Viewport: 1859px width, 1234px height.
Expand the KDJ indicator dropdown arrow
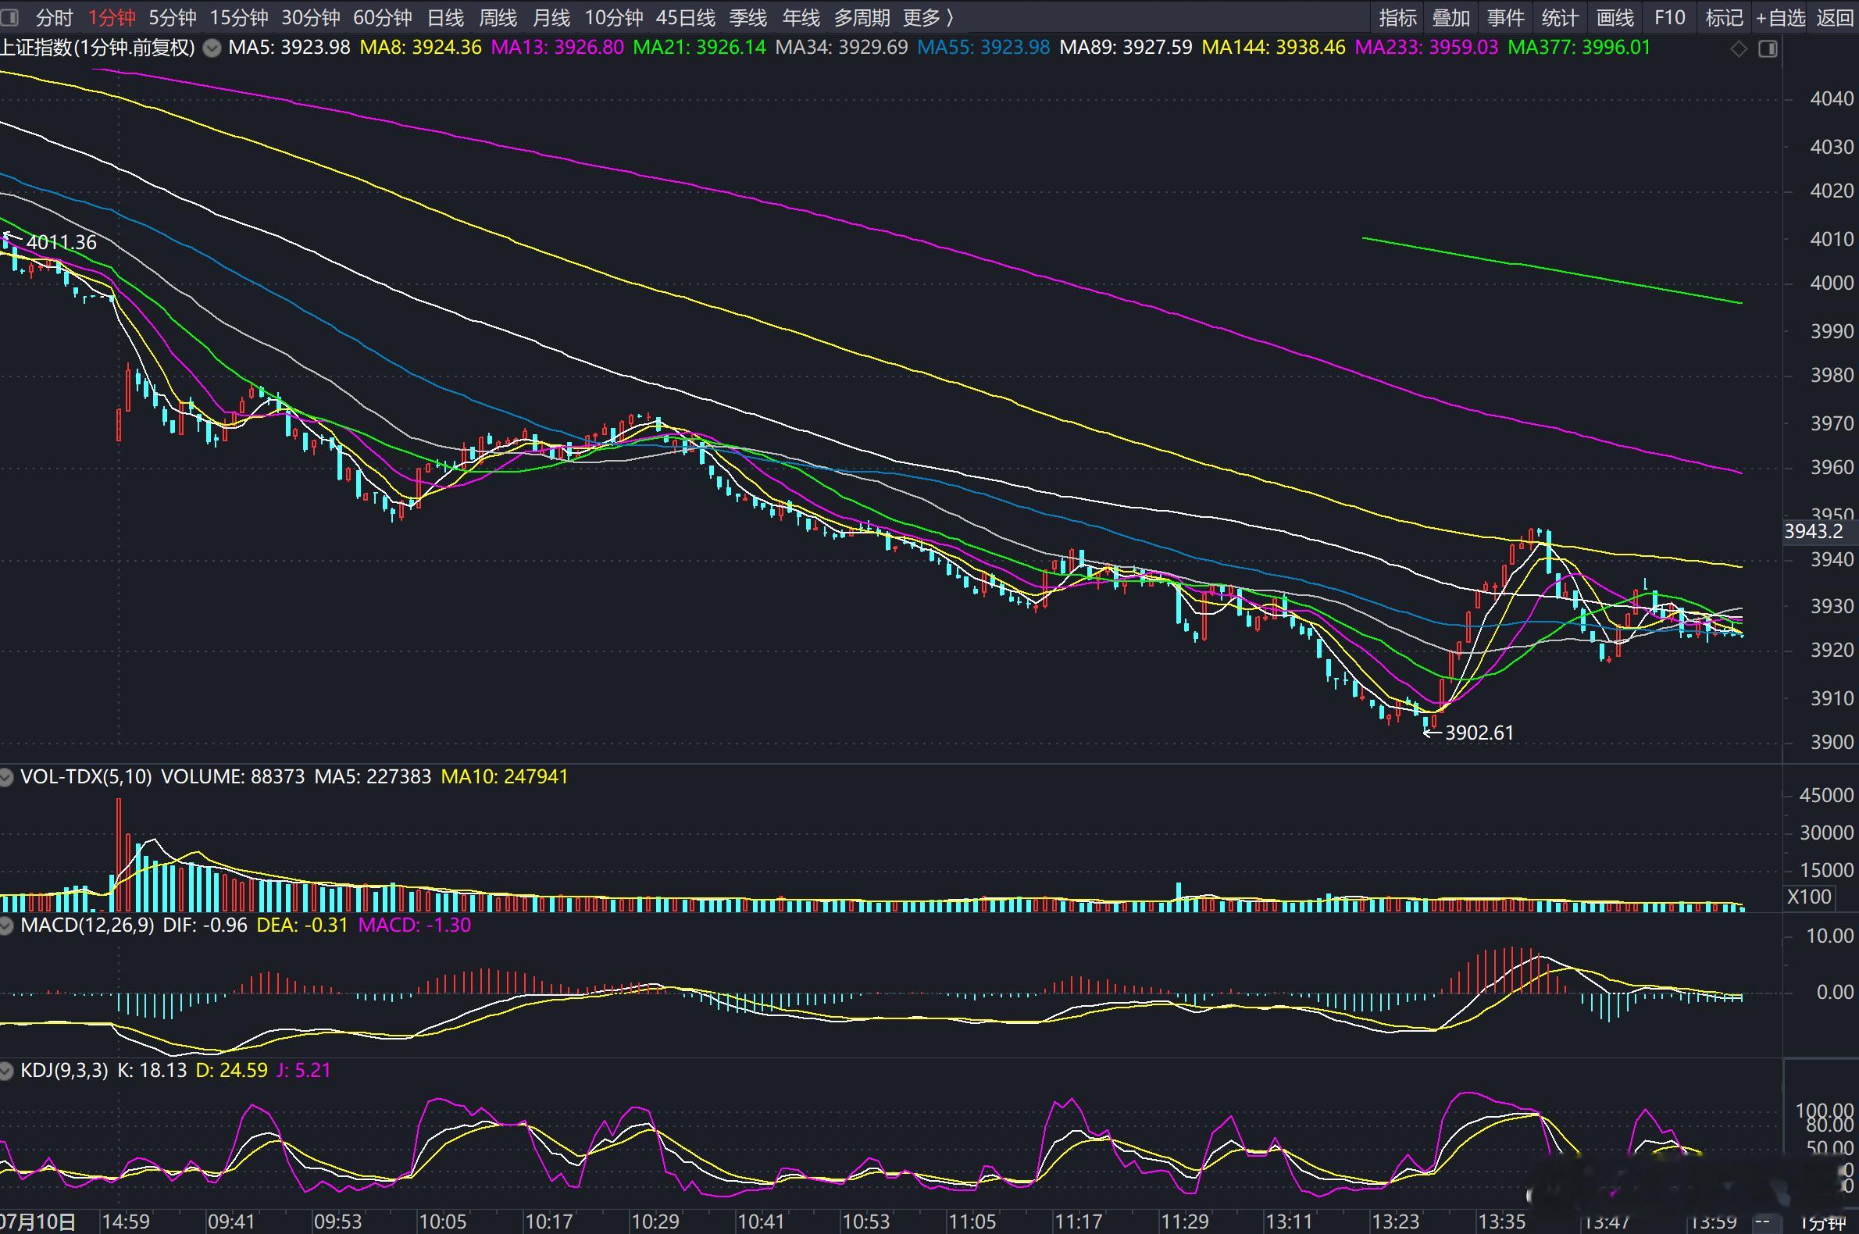click(7, 1071)
